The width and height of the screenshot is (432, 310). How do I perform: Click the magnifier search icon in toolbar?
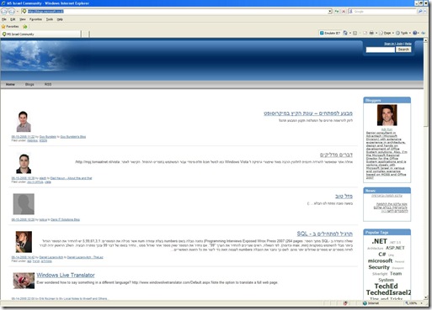[420, 12]
